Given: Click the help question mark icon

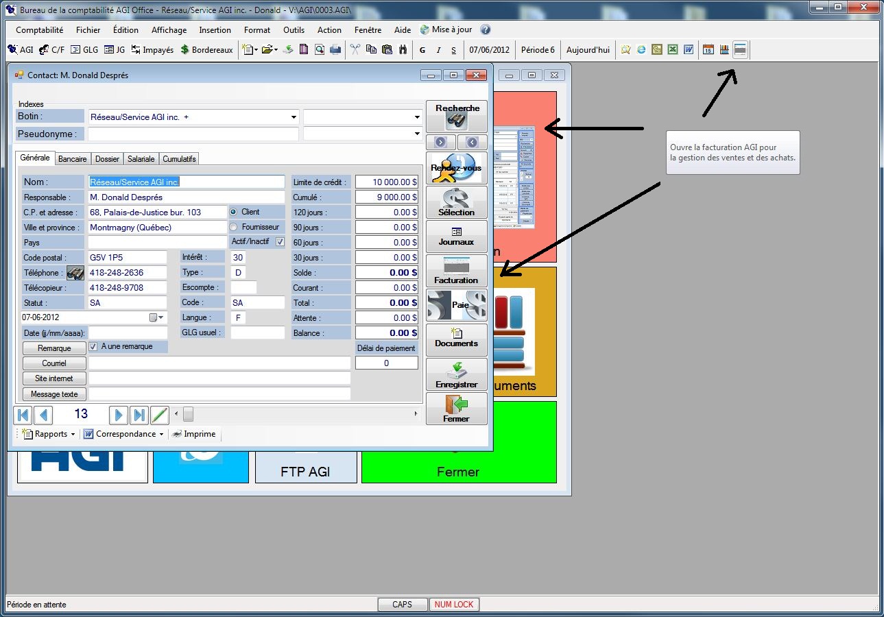Looking at the screenshot, I should tap(486, 30).
